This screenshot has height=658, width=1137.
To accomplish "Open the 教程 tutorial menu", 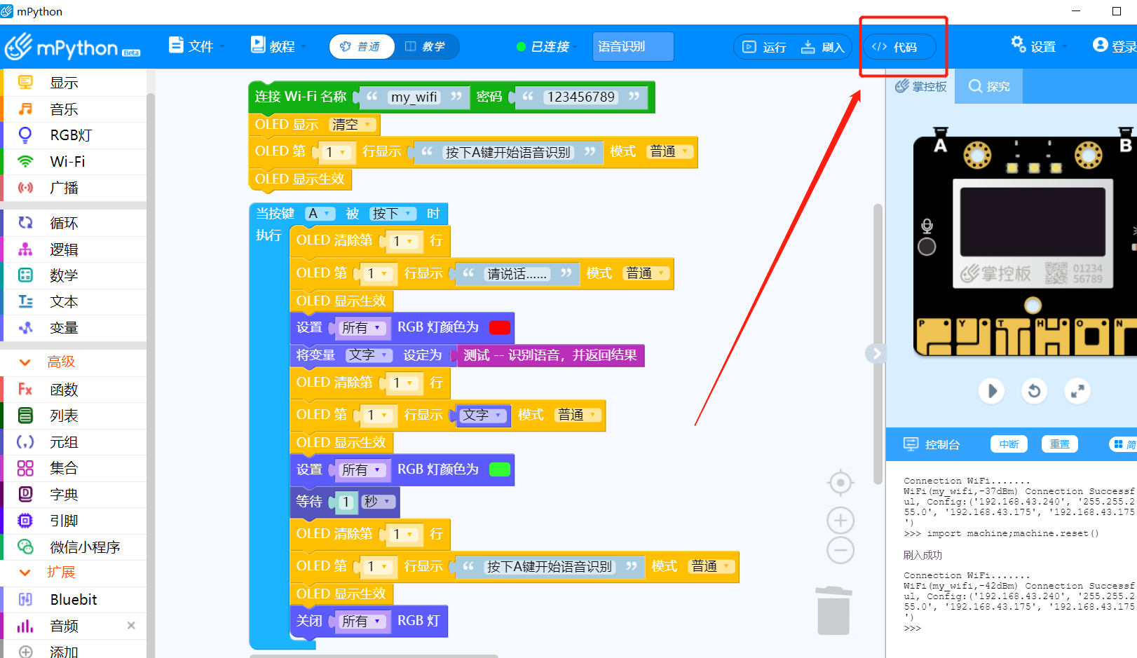I will click(278, 46).
